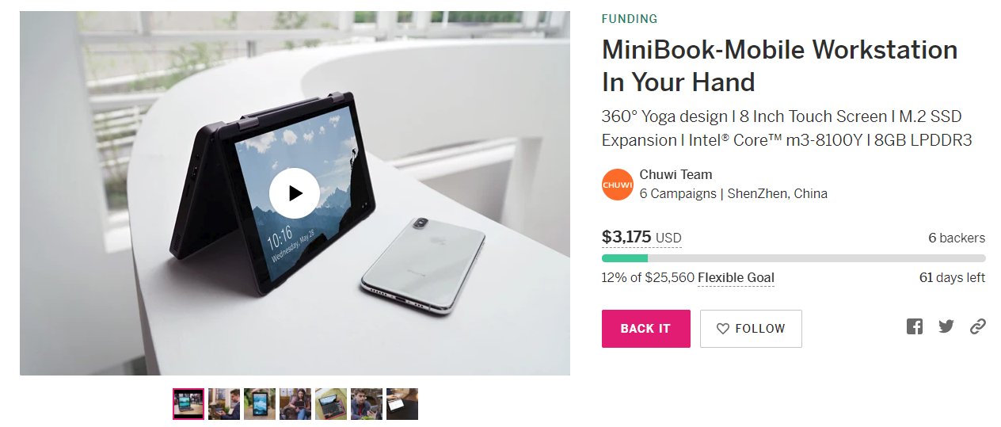Click the $3,175 USD amount raised
Image resolution: width=1001 pixels, height=427 pixels.
click(x=641, y=237)
